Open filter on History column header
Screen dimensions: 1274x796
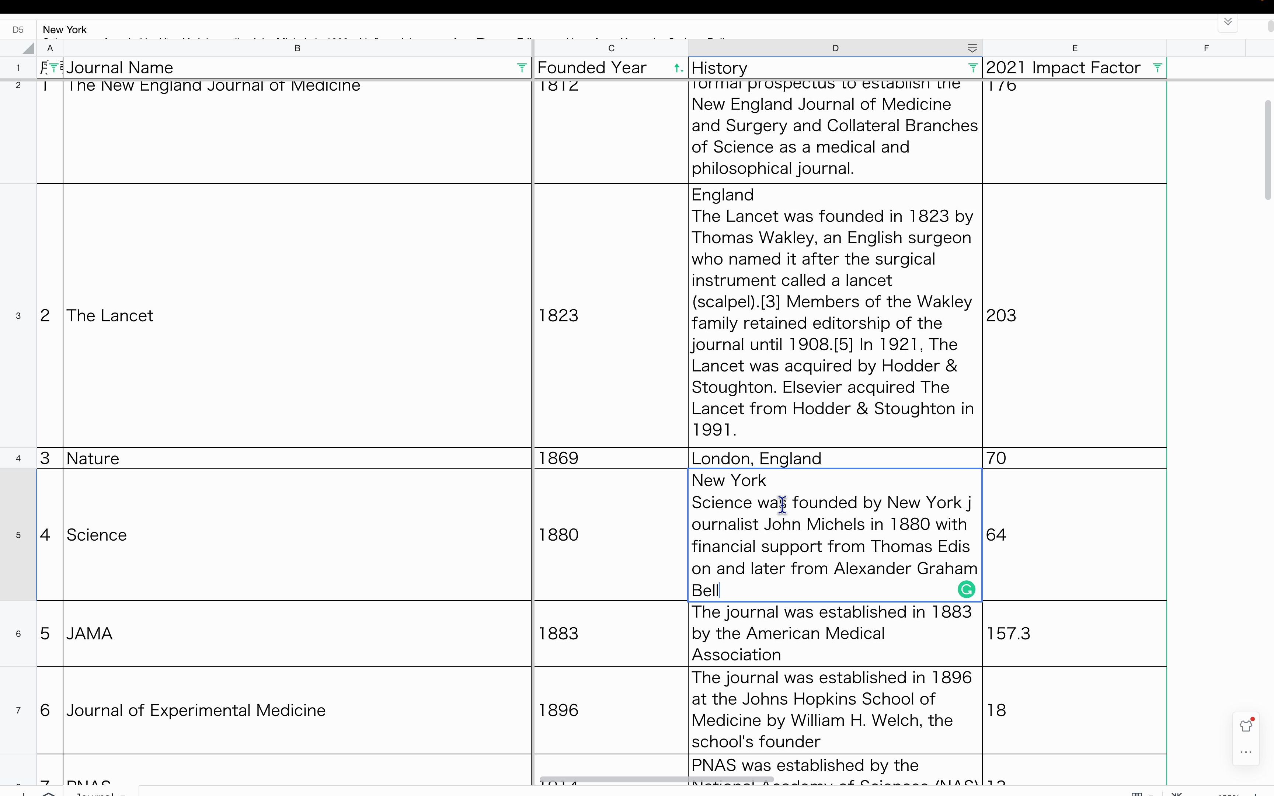973,68
